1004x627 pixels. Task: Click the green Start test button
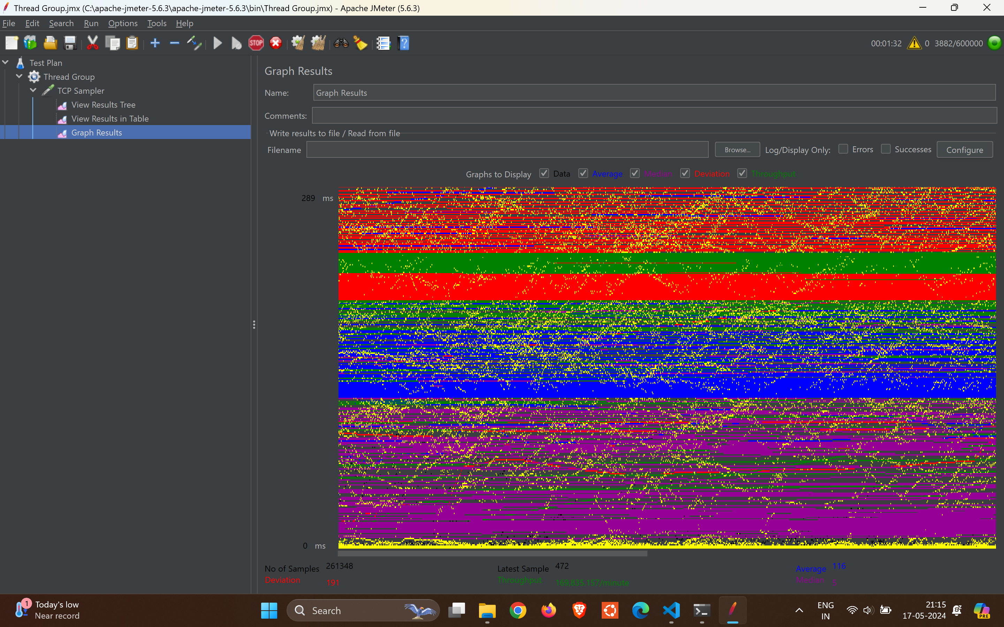click(x=218, y=43)
